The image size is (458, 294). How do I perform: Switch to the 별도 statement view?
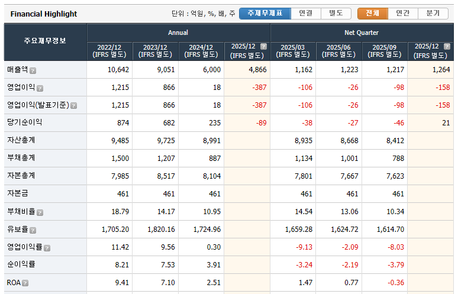pos(336,14)
